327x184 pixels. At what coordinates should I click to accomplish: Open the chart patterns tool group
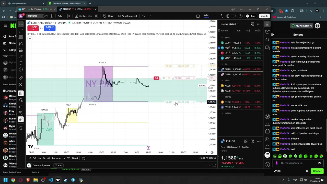pyautogui.click(x=21, y=44)
